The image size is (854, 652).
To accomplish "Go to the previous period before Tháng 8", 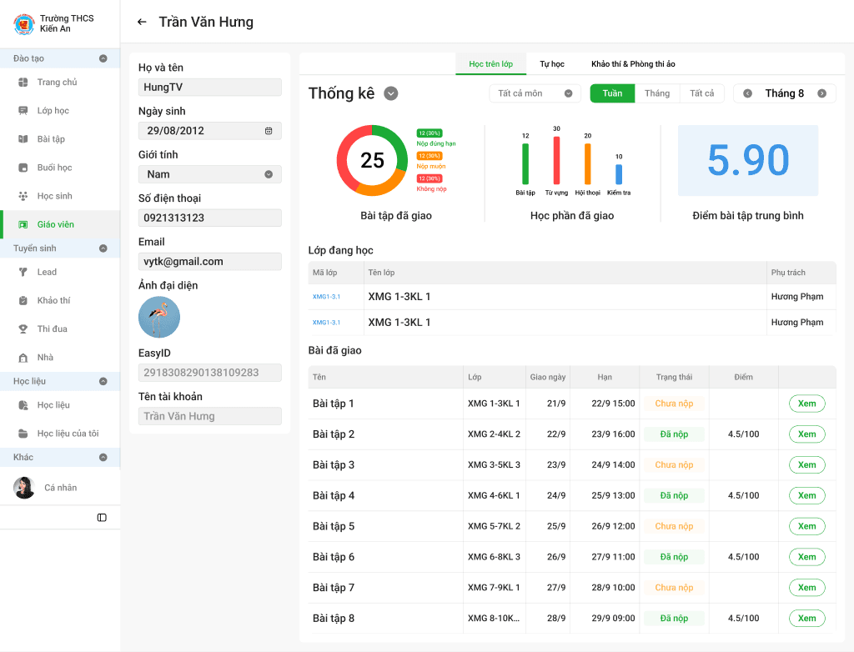I will coord(748,93).
